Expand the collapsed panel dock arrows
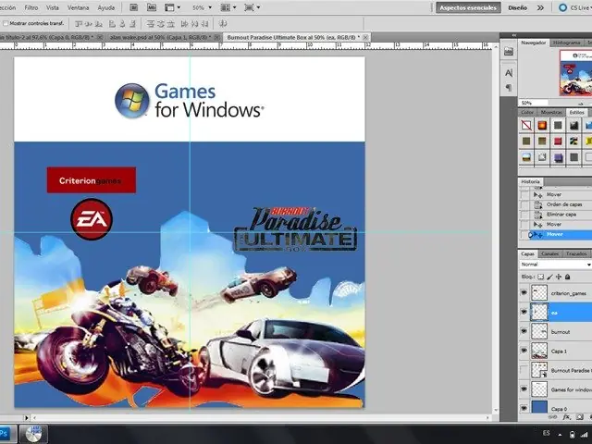Viewport: 592px width, 444px height. (x=514, y=35)
